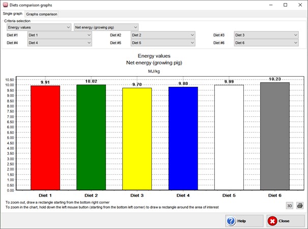The width and height of the screenshot is (308, 229).
Task: Open the Net energy (growing pig) dropdown
Action: point(106,27)
